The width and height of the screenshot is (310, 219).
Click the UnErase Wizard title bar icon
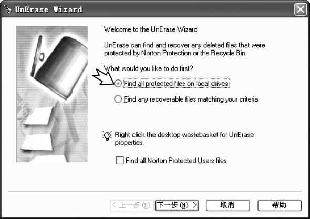(x=8, y=9)
